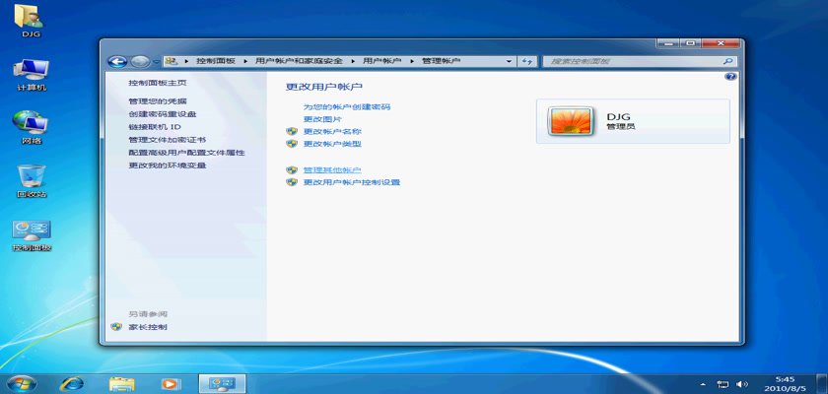Click 家长控制 in the sidebar
828x394 pixels.
point(148,326)
